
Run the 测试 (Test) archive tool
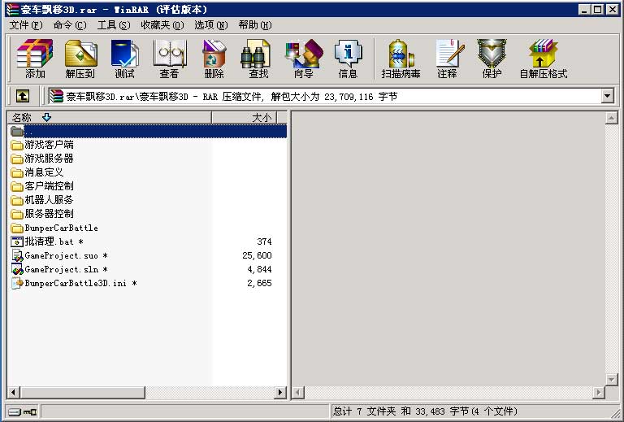[x=124, y=59]
